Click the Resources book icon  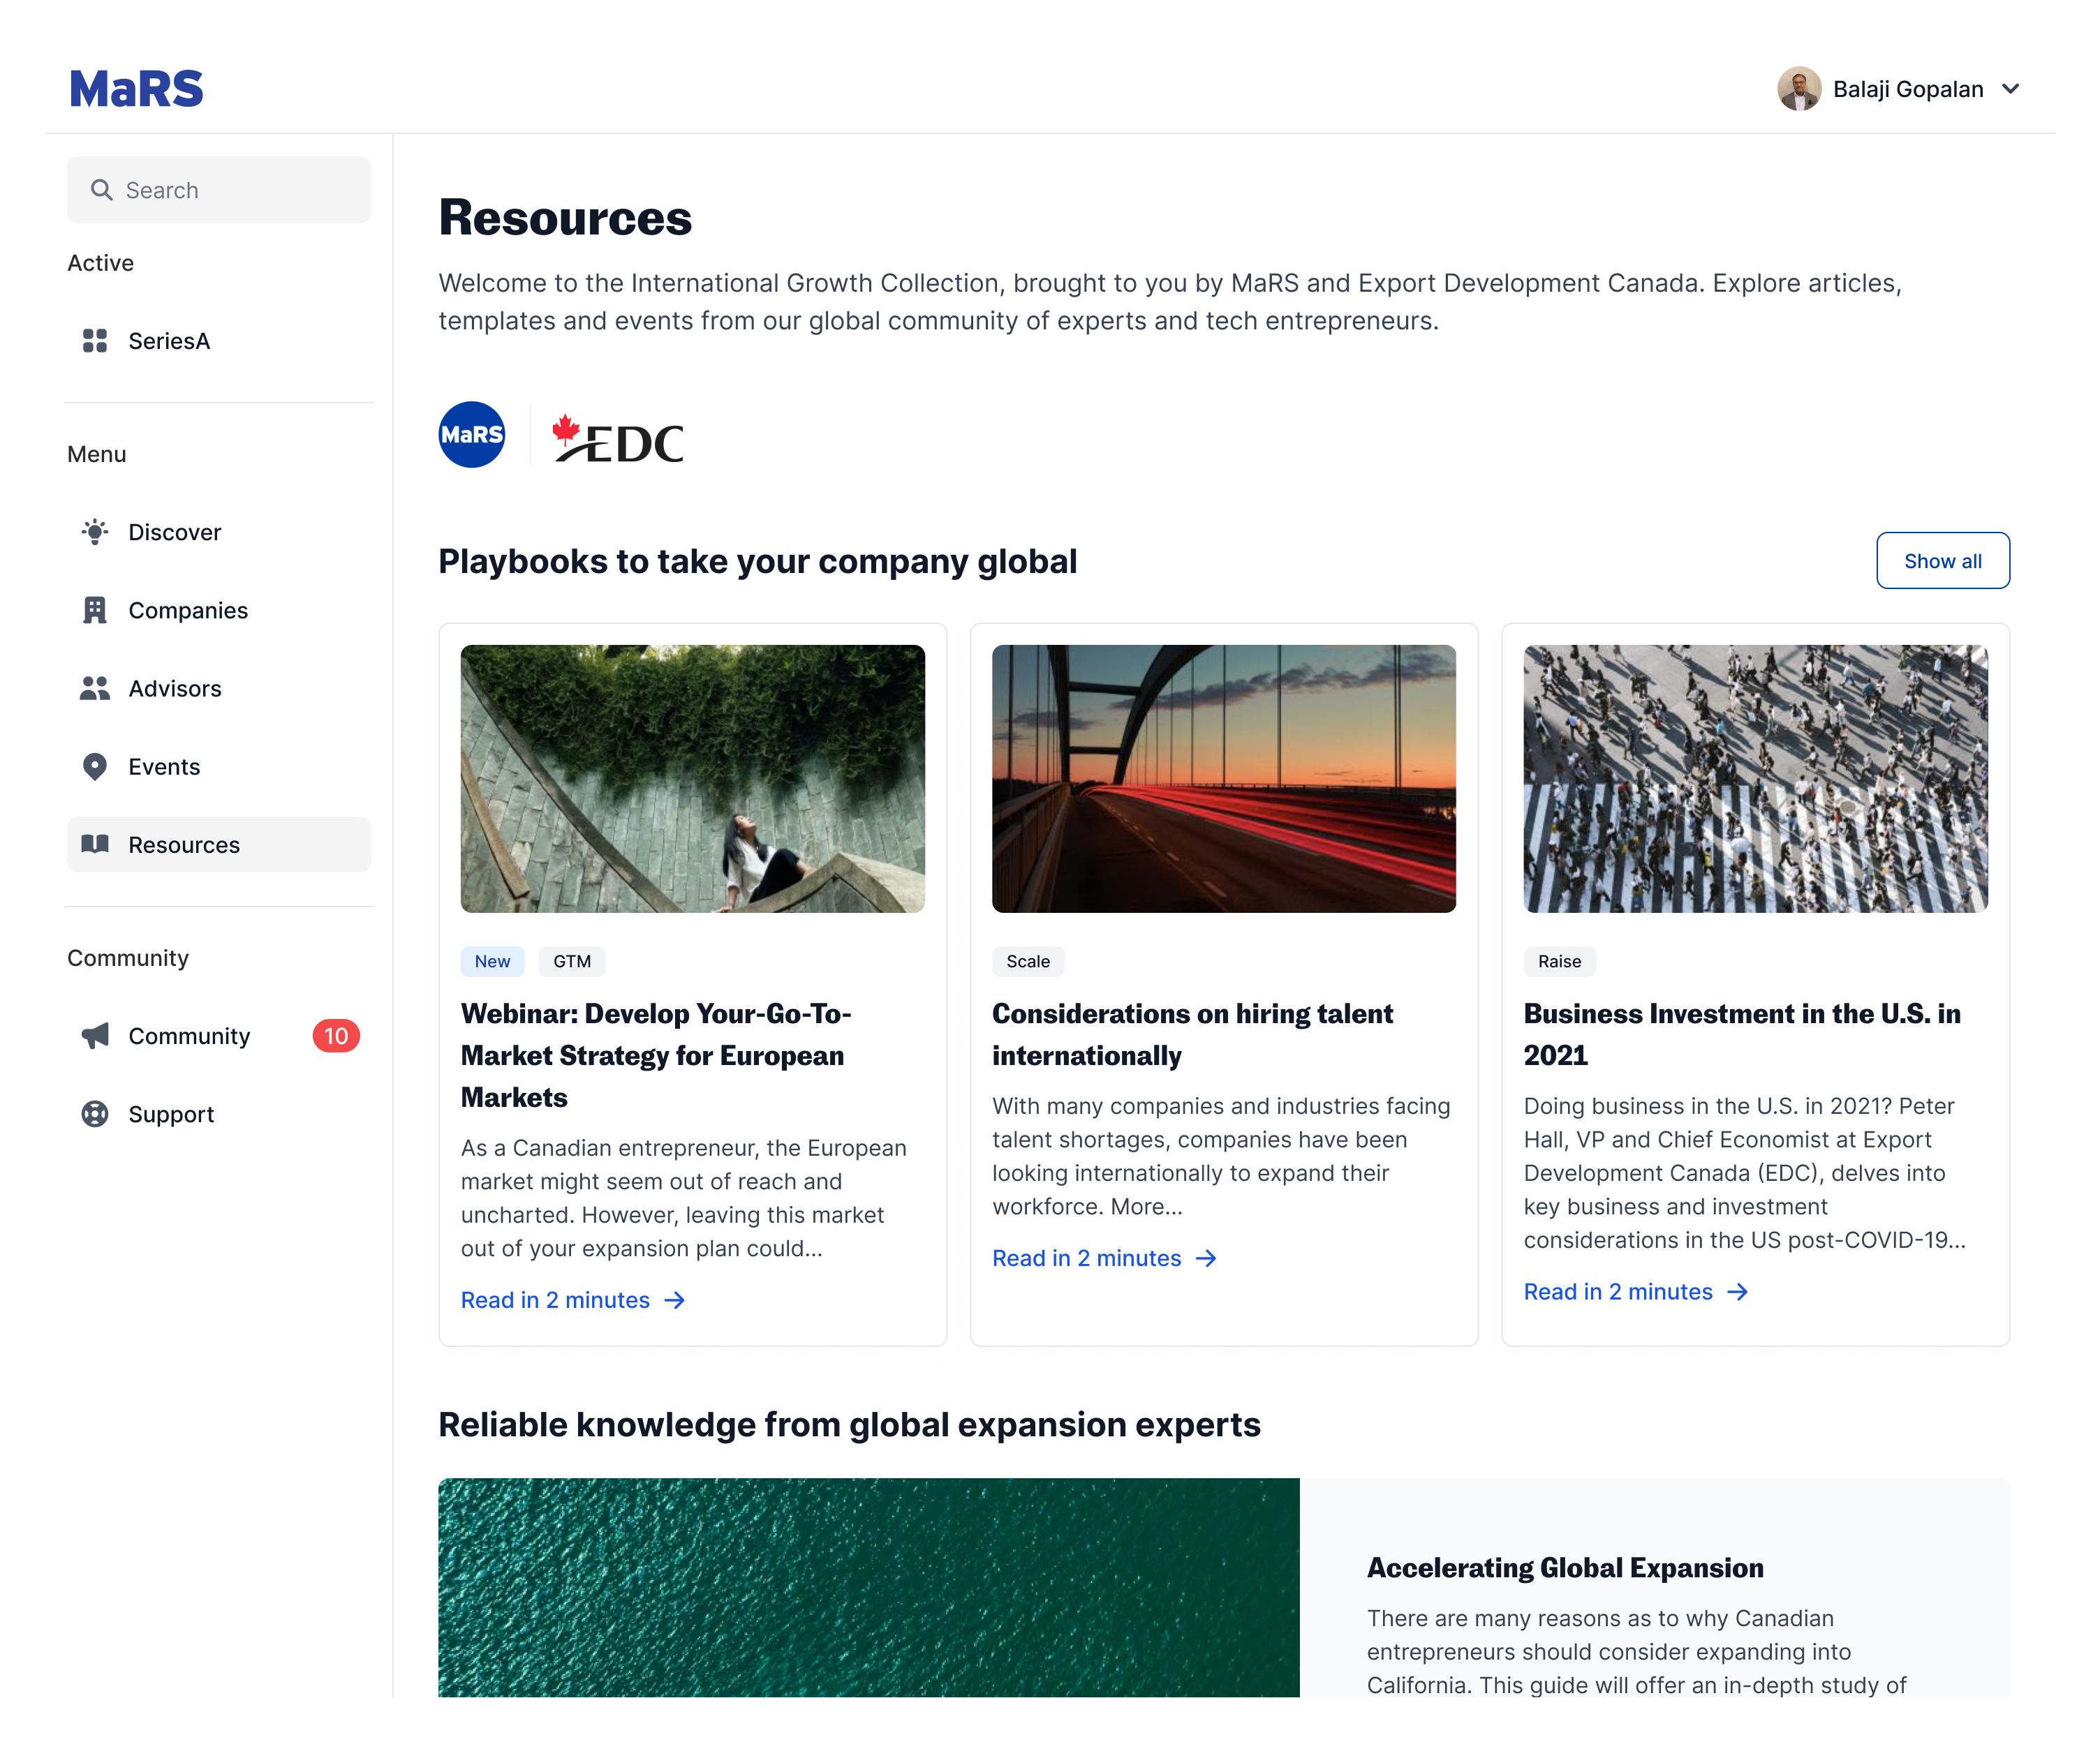95,844
